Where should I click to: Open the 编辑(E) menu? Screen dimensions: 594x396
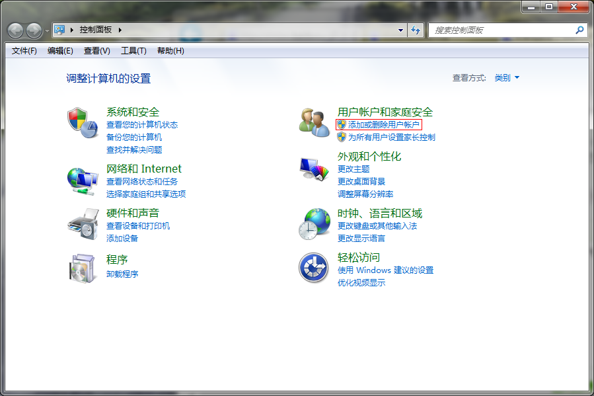[x=60, y=51]
